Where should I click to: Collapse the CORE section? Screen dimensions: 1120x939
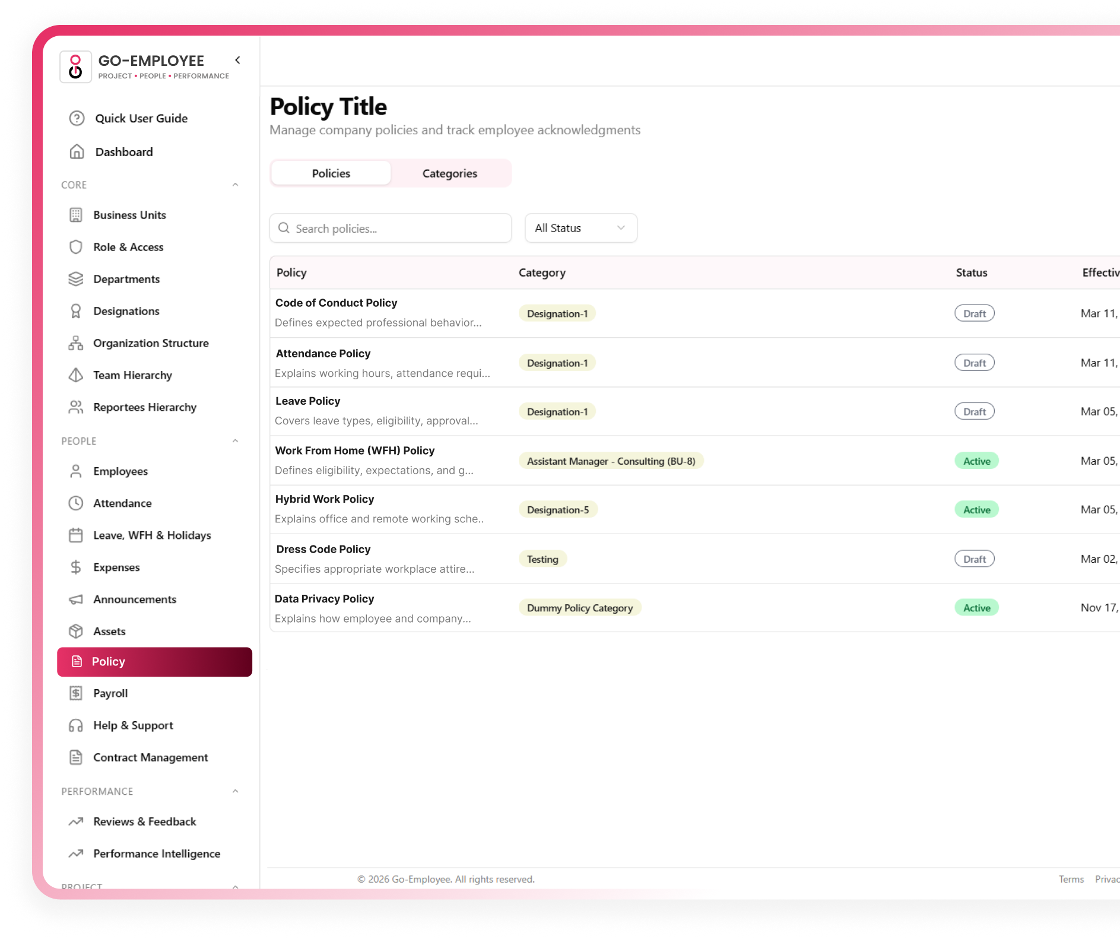(236, 185)
